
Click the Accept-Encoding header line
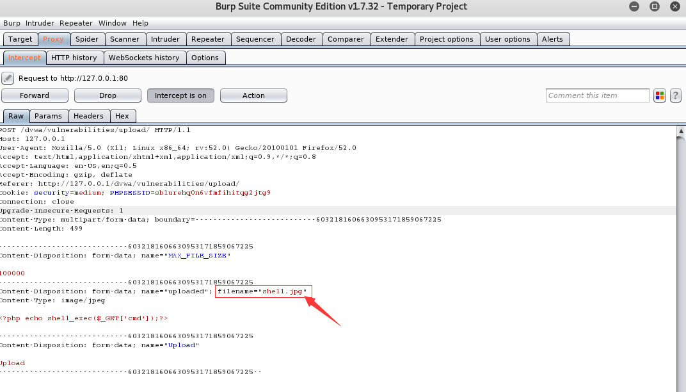[66, 175]
